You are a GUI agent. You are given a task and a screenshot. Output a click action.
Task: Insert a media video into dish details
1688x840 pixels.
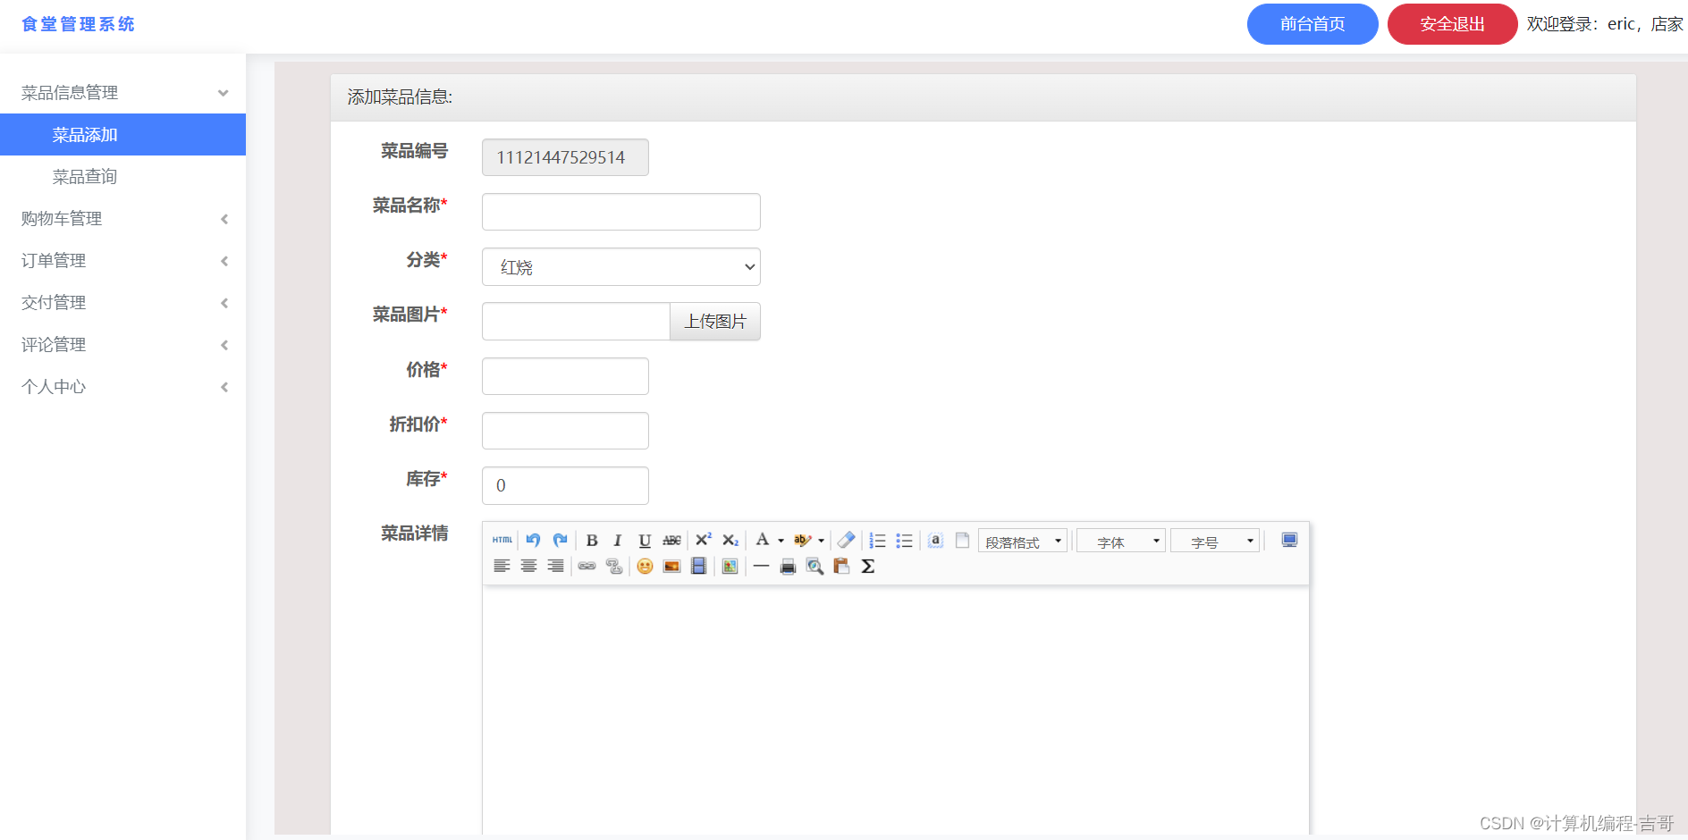tap(698, 566)
